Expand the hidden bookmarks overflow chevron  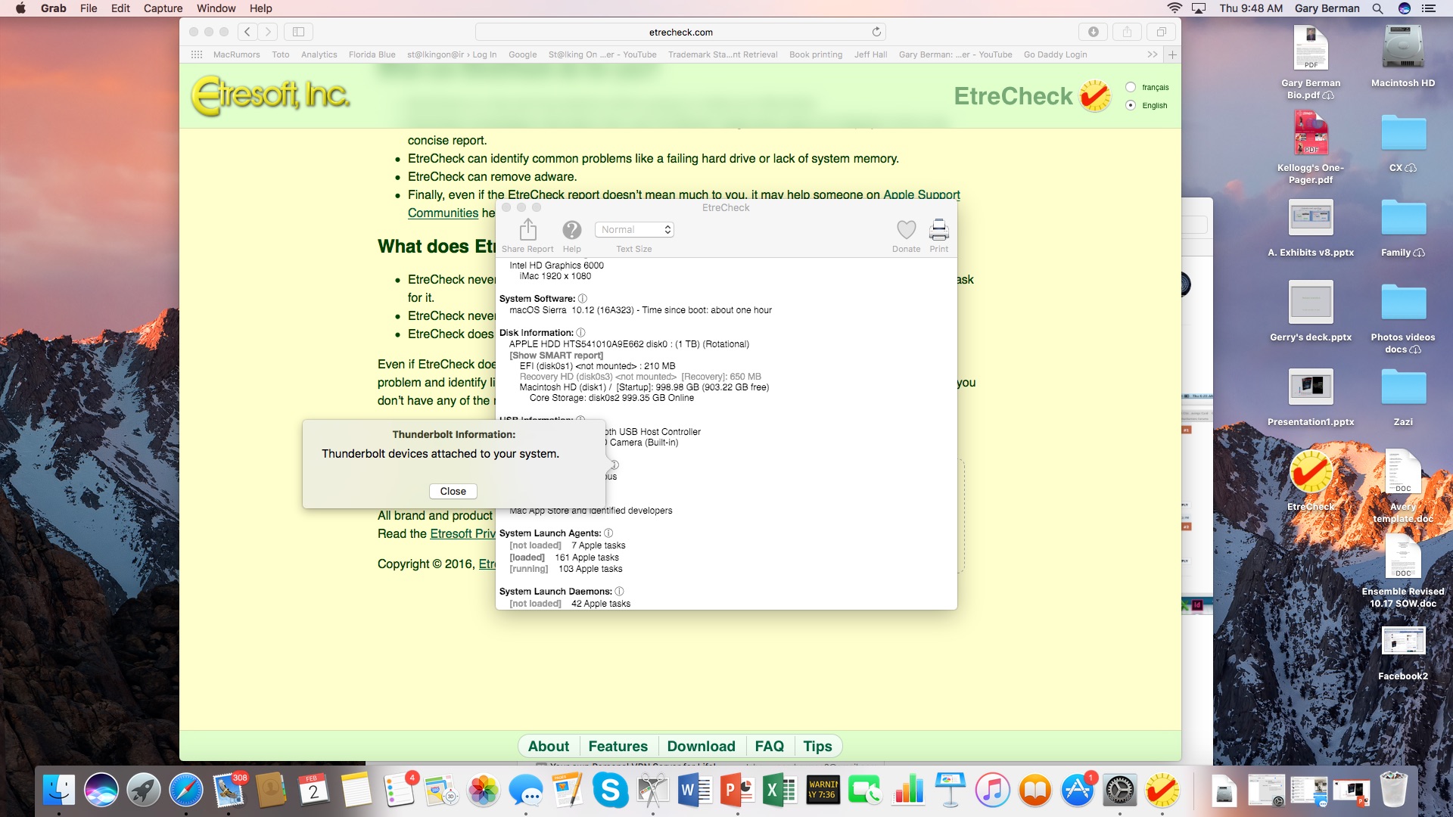click(1152, 54)
